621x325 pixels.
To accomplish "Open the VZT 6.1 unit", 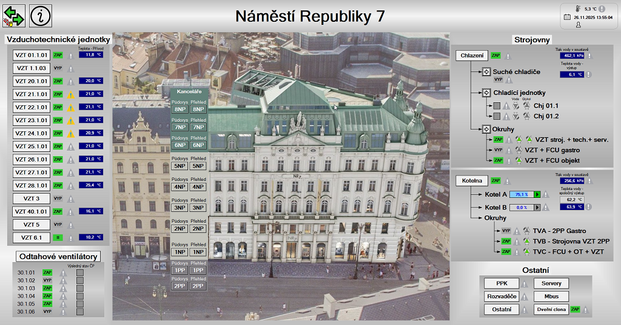I will click(x=32, y=238).
